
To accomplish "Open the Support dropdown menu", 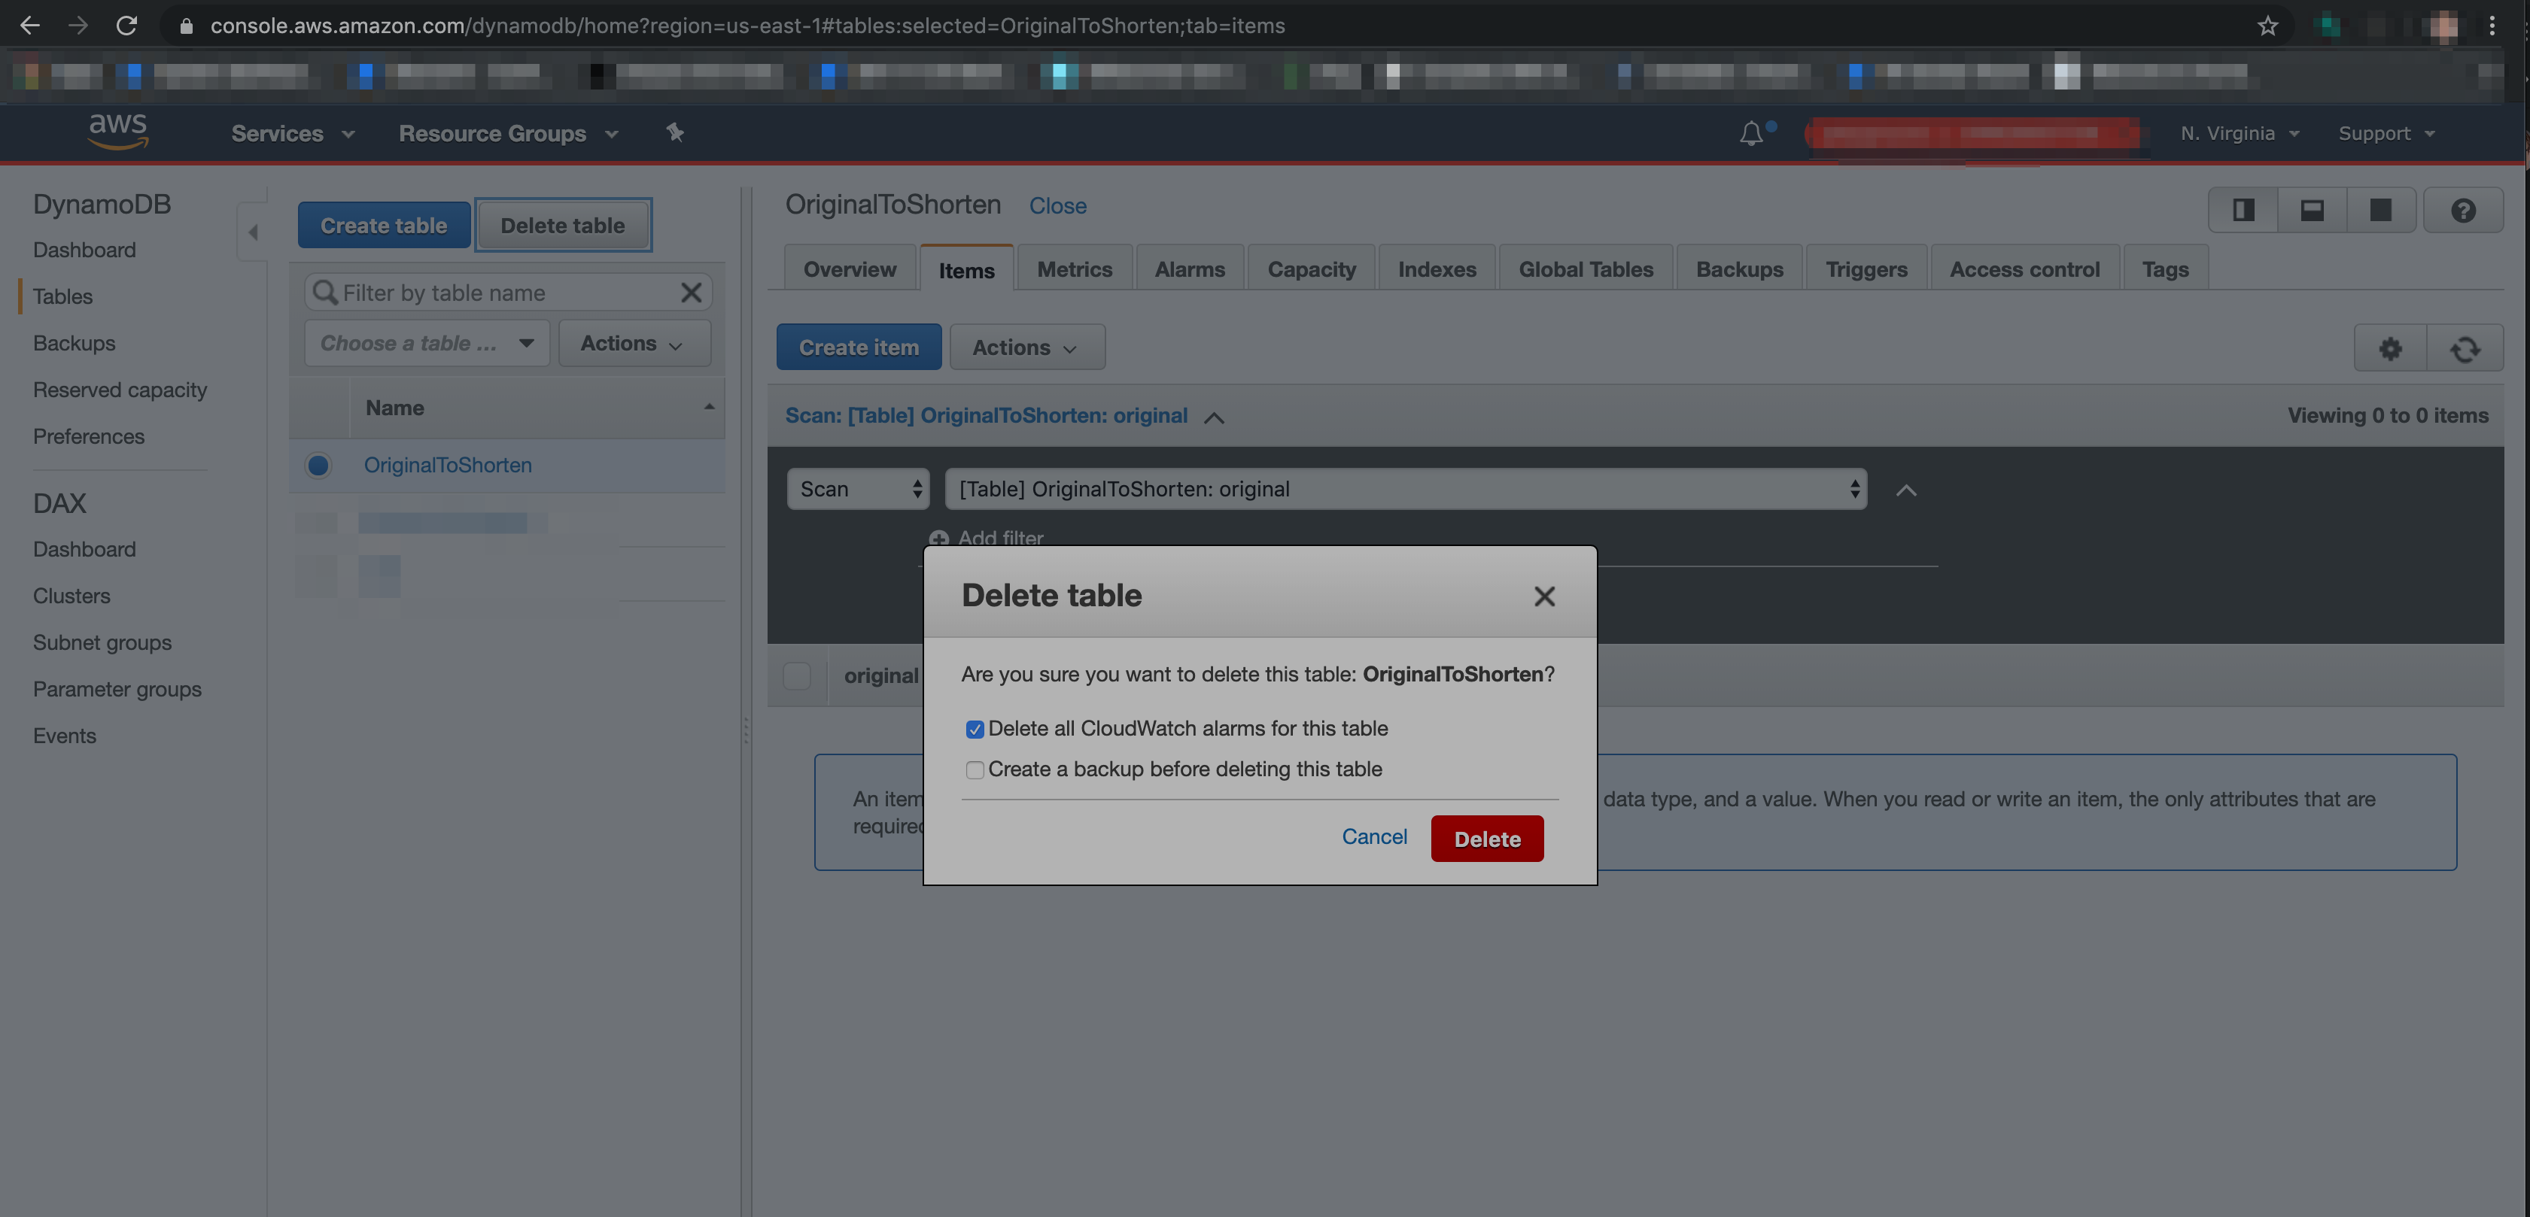I will point(2386,132).
